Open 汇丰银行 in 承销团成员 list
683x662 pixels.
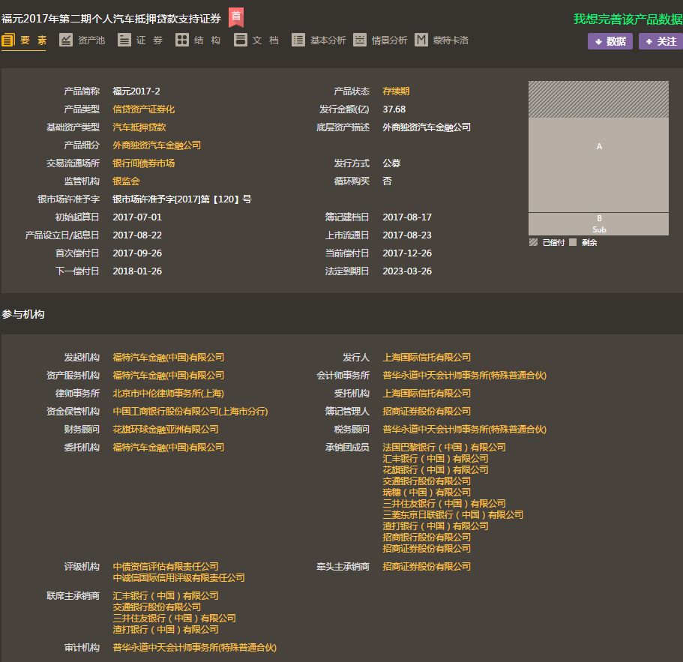(436, 459)
